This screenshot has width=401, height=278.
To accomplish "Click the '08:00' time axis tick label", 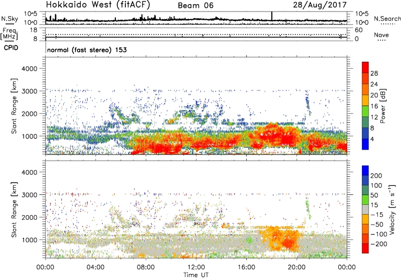I will (146, 267).
